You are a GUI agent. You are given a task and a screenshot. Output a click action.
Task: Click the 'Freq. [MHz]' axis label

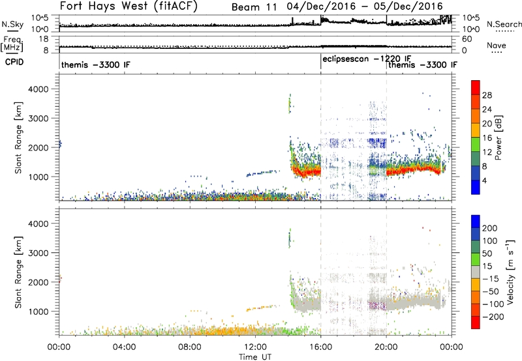[12, 44]
